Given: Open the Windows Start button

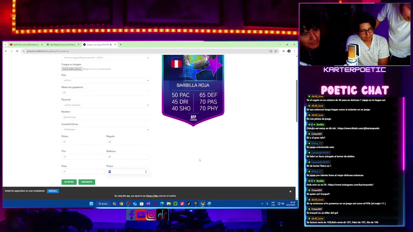Looking at the screenshot, I should pos(91,204).
